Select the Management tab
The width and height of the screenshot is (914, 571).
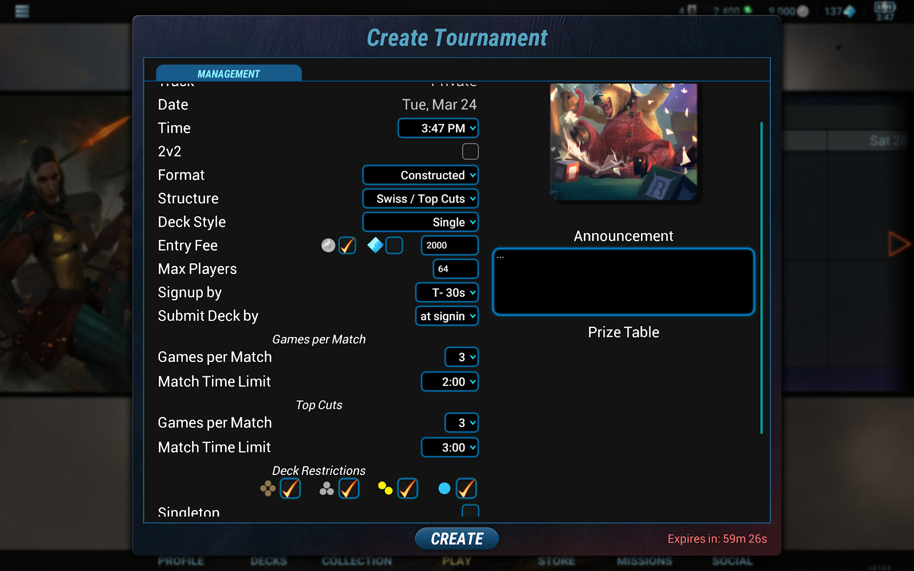[228, 74]
